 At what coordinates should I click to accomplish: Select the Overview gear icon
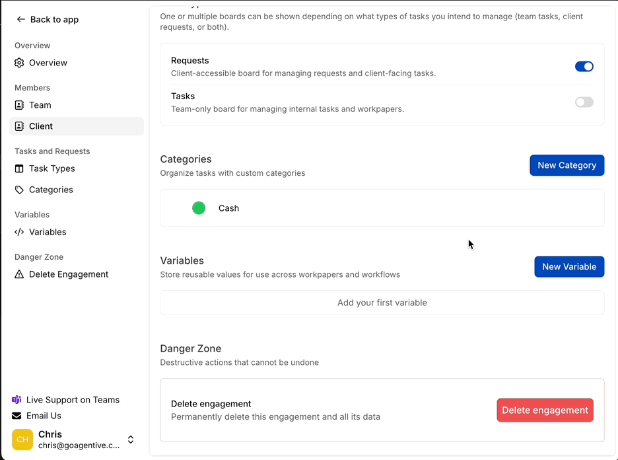[20, 63]
